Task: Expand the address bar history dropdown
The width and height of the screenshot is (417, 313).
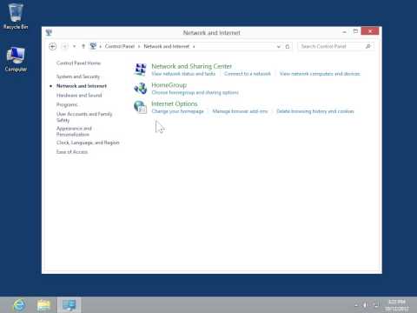Action: pos(279,46)
